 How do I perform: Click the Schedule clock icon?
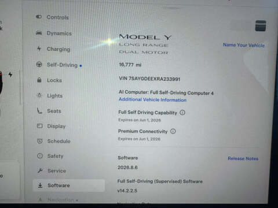tap(39, 141)
